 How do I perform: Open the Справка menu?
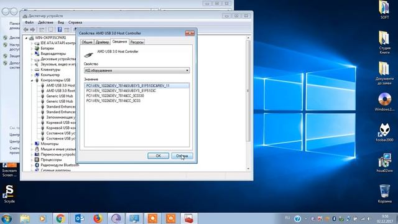click(75, 22)
